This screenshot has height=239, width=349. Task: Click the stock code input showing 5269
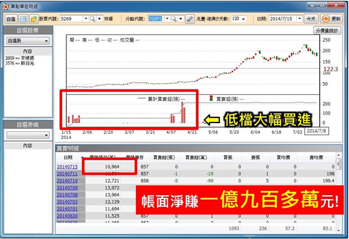pyautogui.click(x=71, y=19)
